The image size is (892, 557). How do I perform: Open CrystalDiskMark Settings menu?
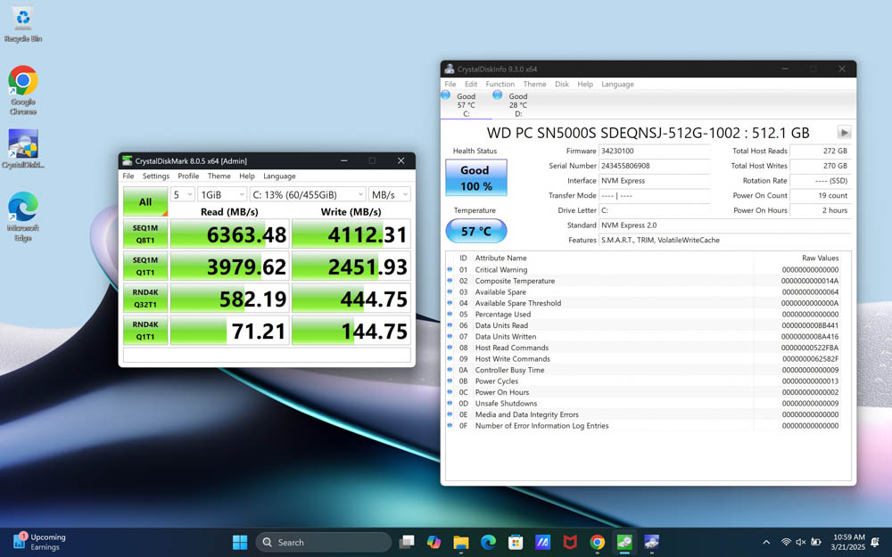[x=156, y=176]
